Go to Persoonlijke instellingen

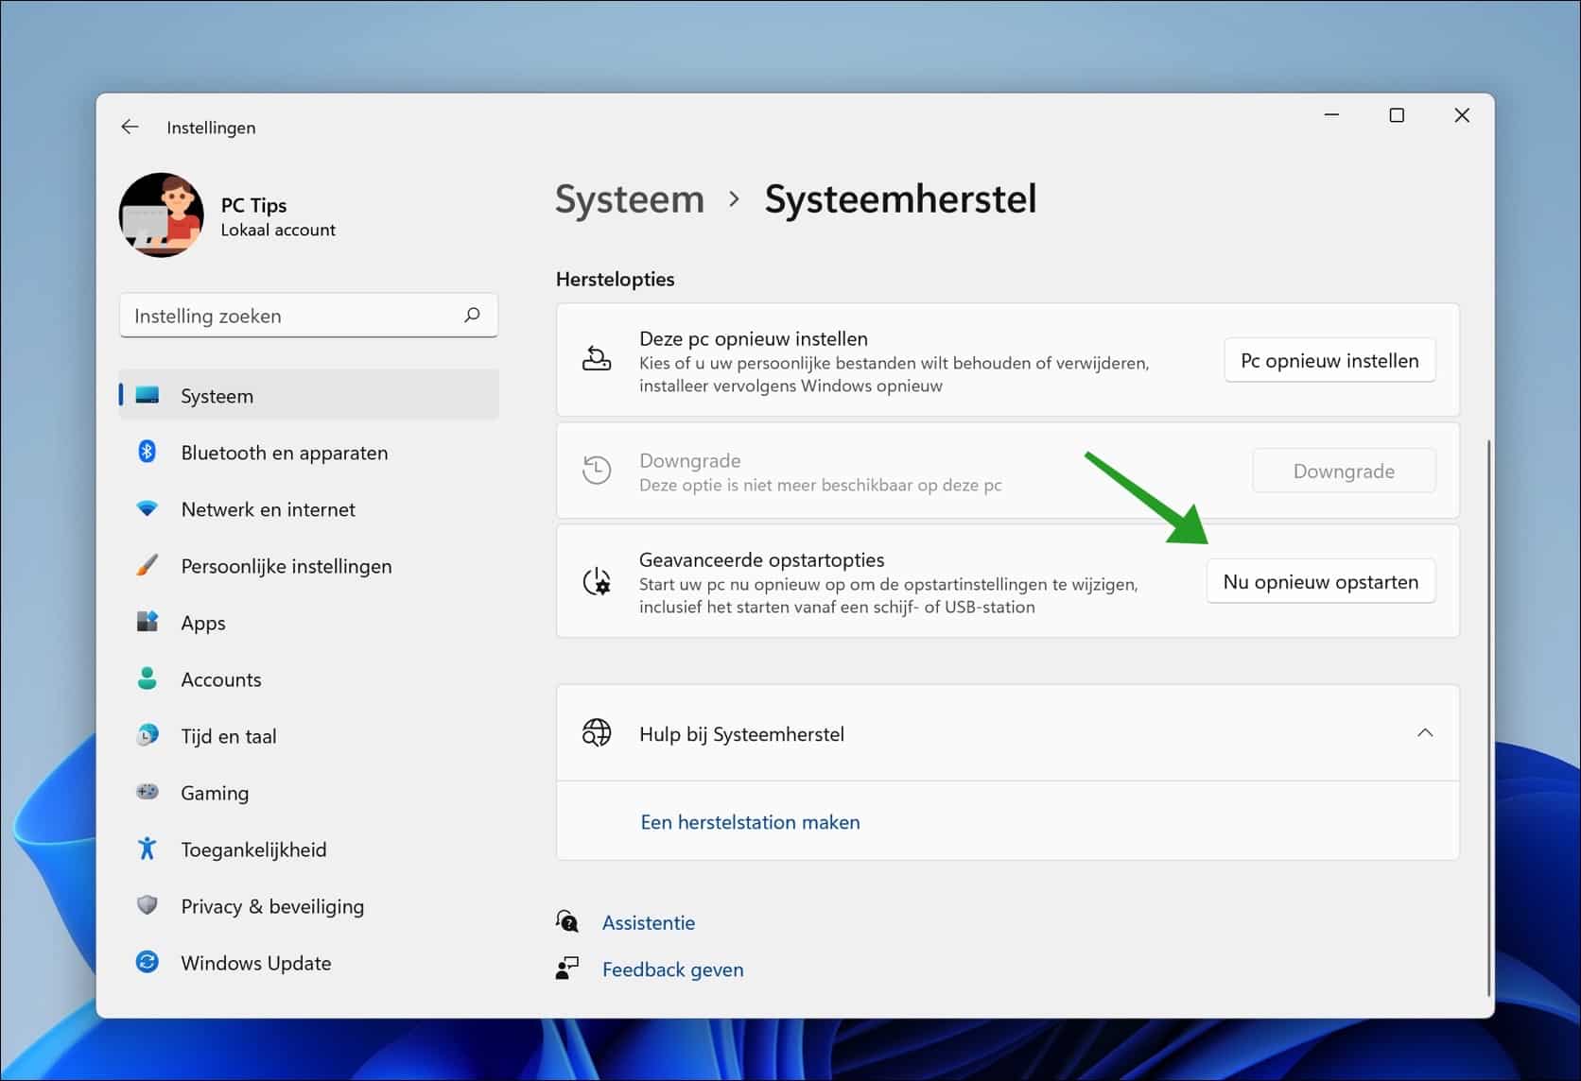(309, 565)
